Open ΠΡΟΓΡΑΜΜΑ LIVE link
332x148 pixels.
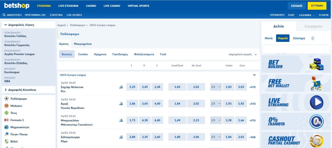tap(35, 15)
